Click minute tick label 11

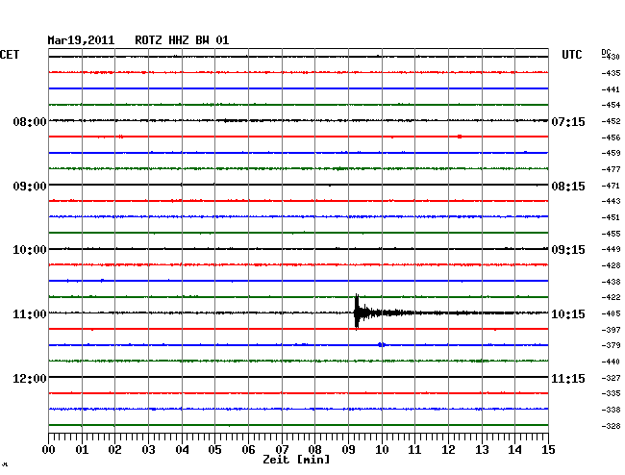coord(414,450)
